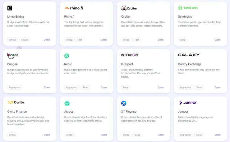Click the Interport logo
230x142 pixels.
coord(130,55)
